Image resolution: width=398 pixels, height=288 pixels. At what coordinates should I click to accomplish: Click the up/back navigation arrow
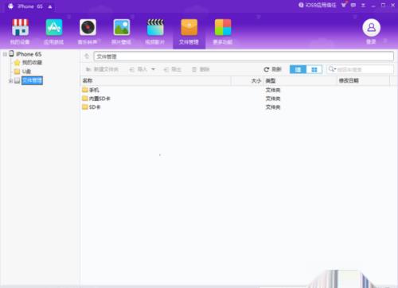pos(87,56)
